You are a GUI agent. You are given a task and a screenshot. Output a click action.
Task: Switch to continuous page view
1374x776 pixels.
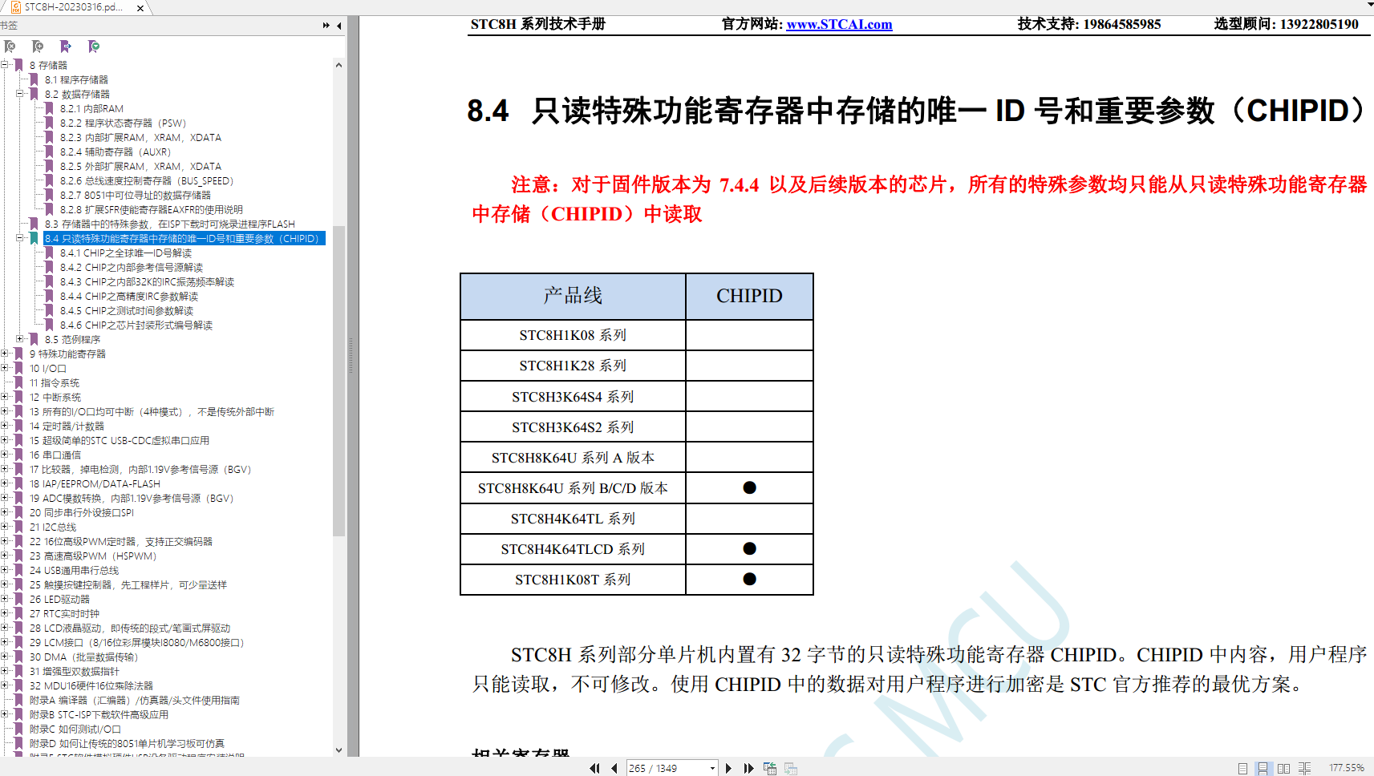(x=1263, y=768)
